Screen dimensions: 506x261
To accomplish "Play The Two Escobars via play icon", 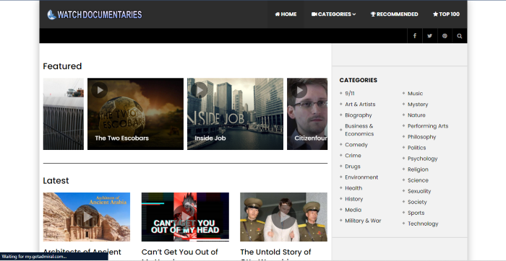I will pyautogui.click(x=100, y=90).
